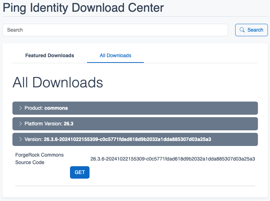The width and height of the screenshot is (270, 201).
Task: Select the 26.3.6-20241022155309 version string below header
Action: 173,159
